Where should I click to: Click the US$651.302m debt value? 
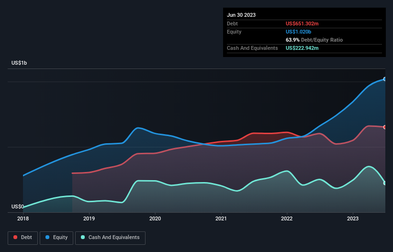(302, 23)
